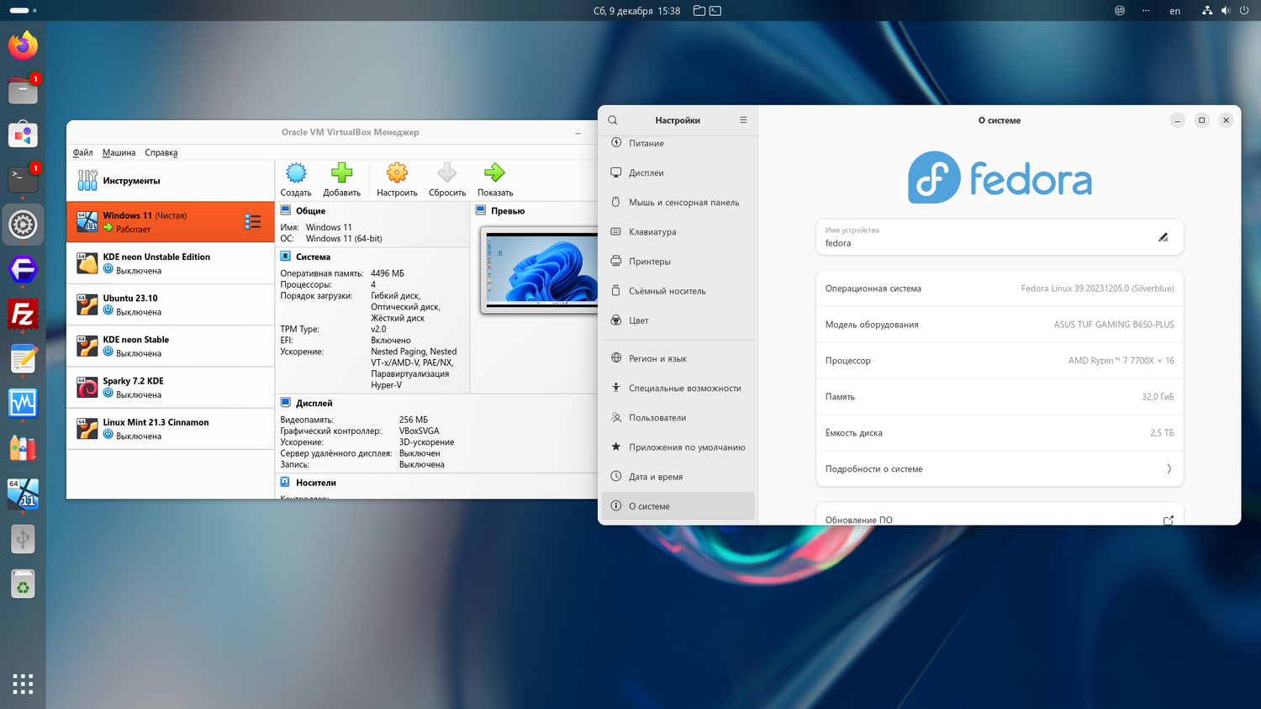This screenshot has width=1261, height=709.
Task: Open Firefox from the dock
Action: [23, 45]
